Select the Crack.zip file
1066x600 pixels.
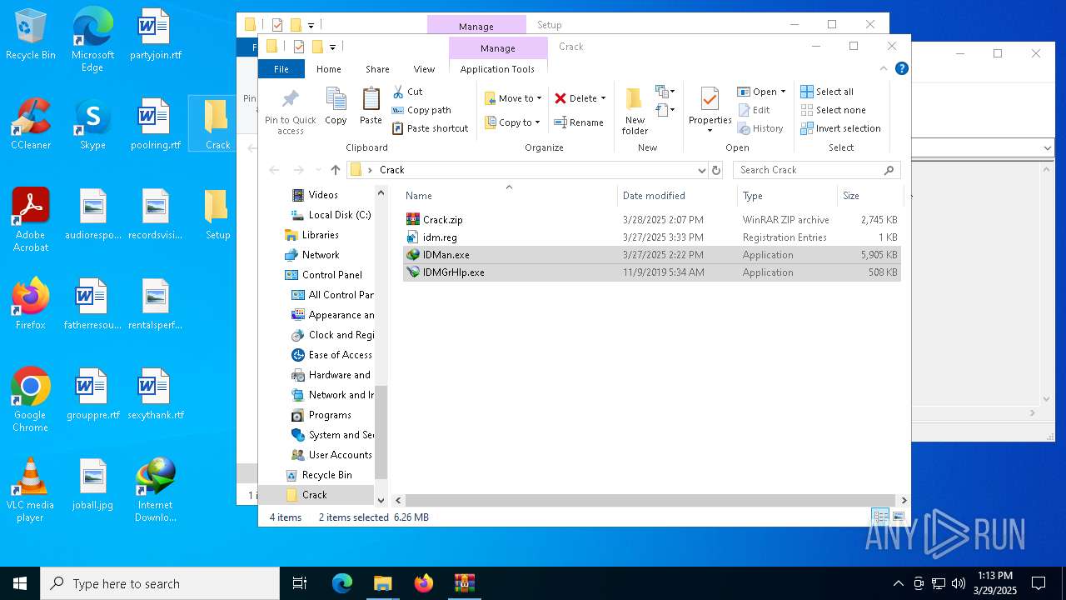click(x=651, y=220)
